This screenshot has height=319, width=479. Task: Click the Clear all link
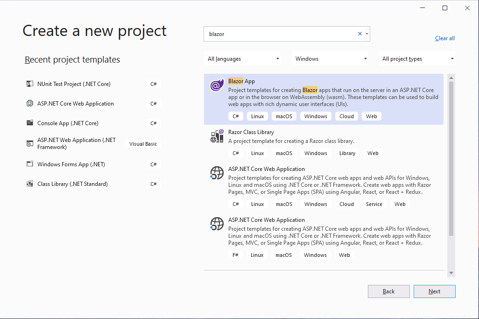pyautogui.click(x=444, y=38)
